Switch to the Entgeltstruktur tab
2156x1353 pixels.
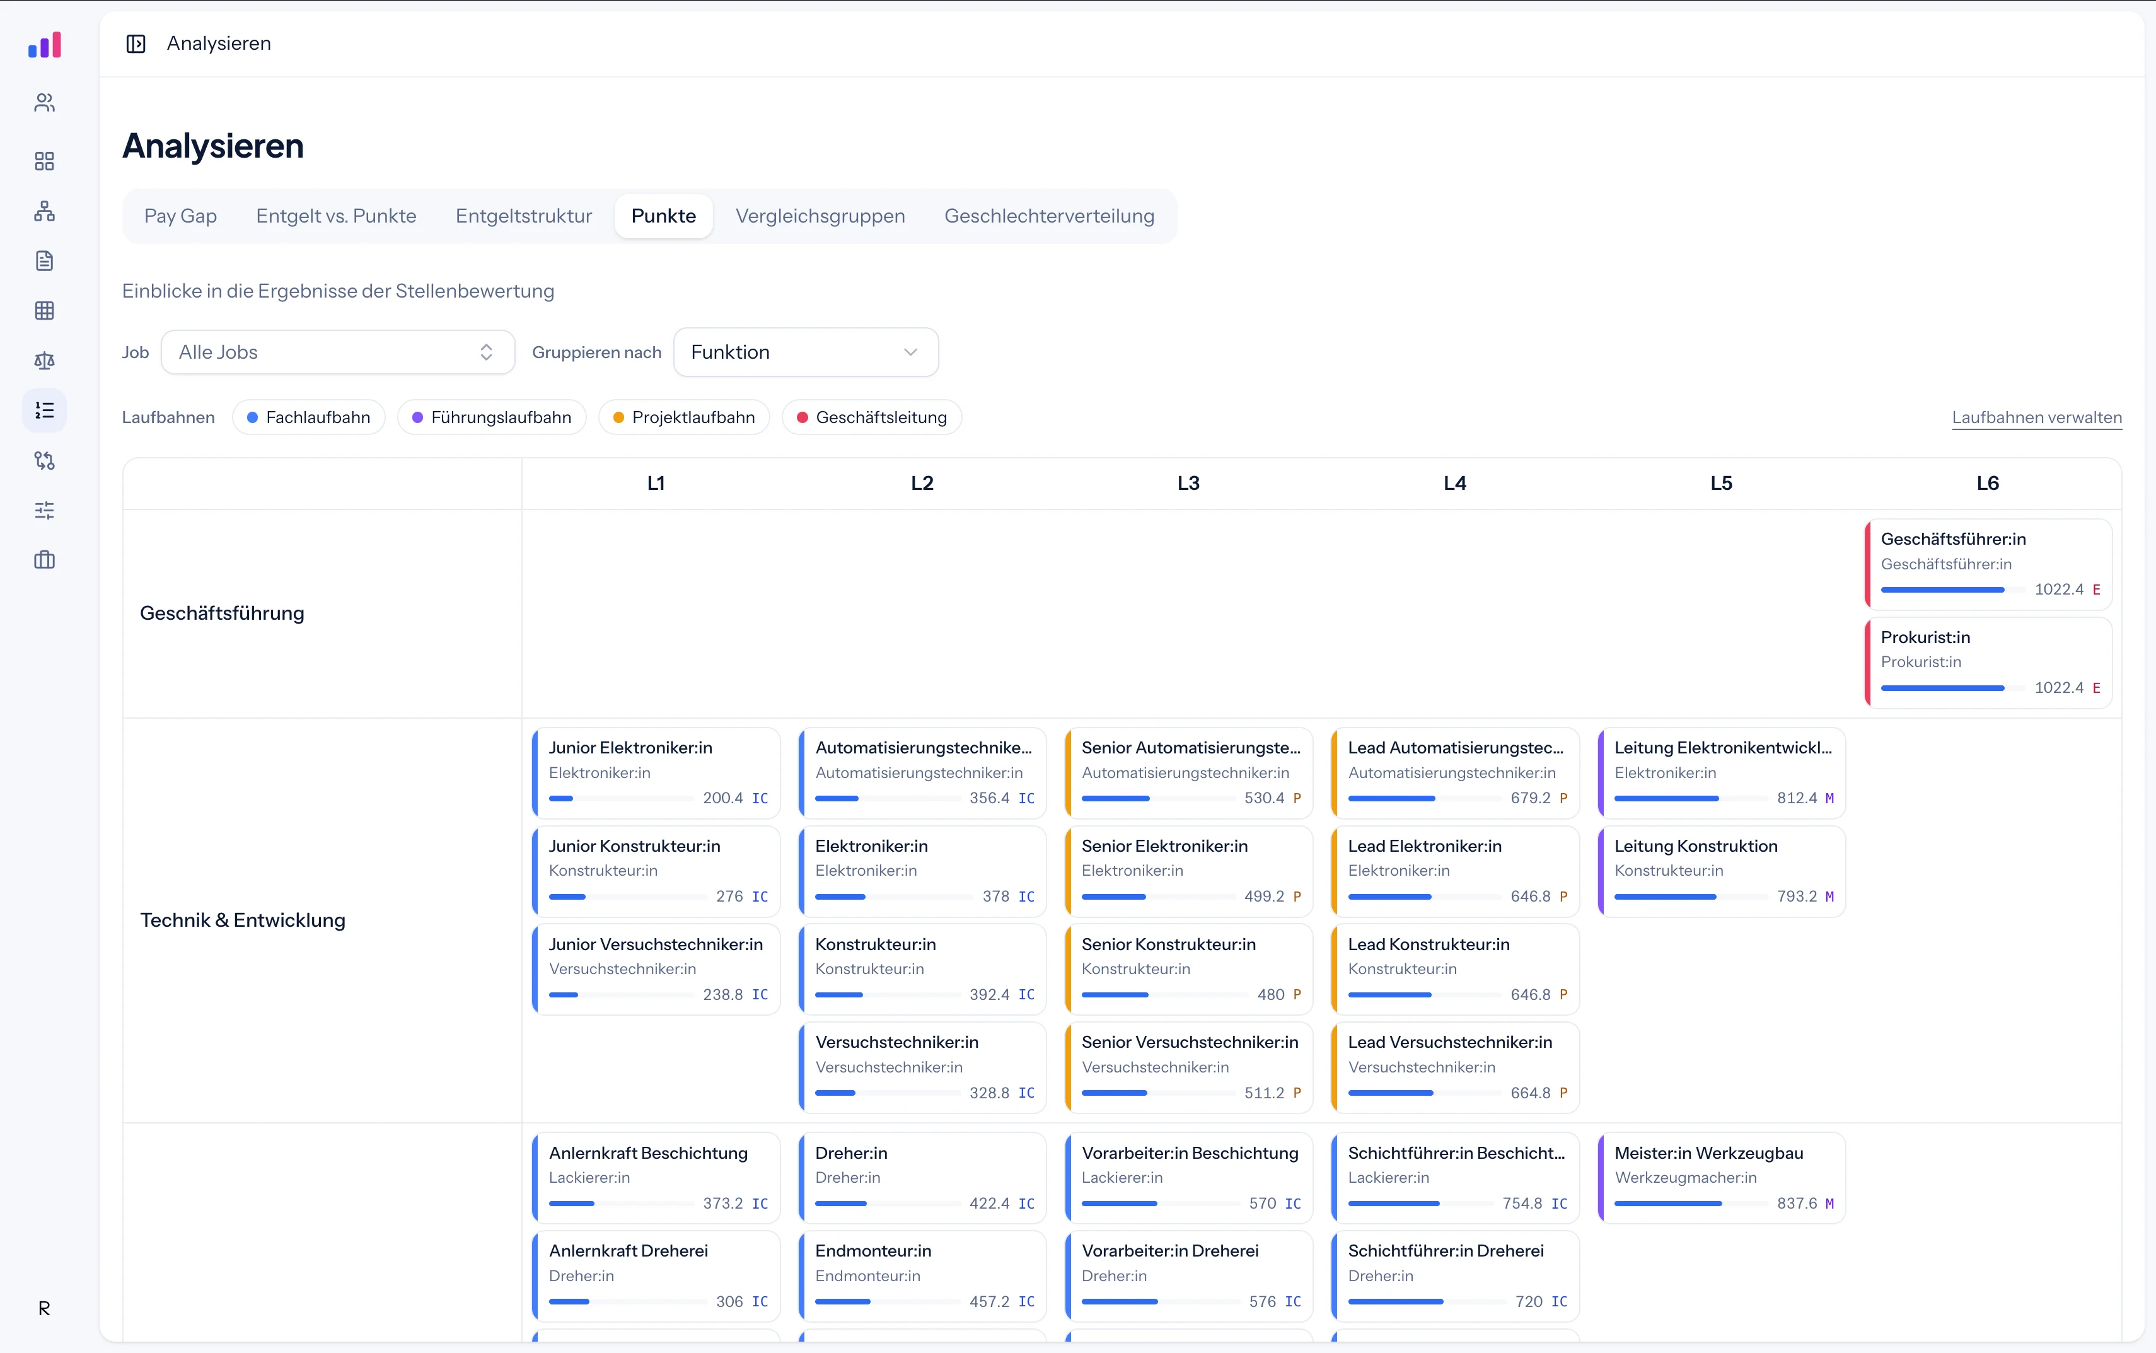coord(523,216)
